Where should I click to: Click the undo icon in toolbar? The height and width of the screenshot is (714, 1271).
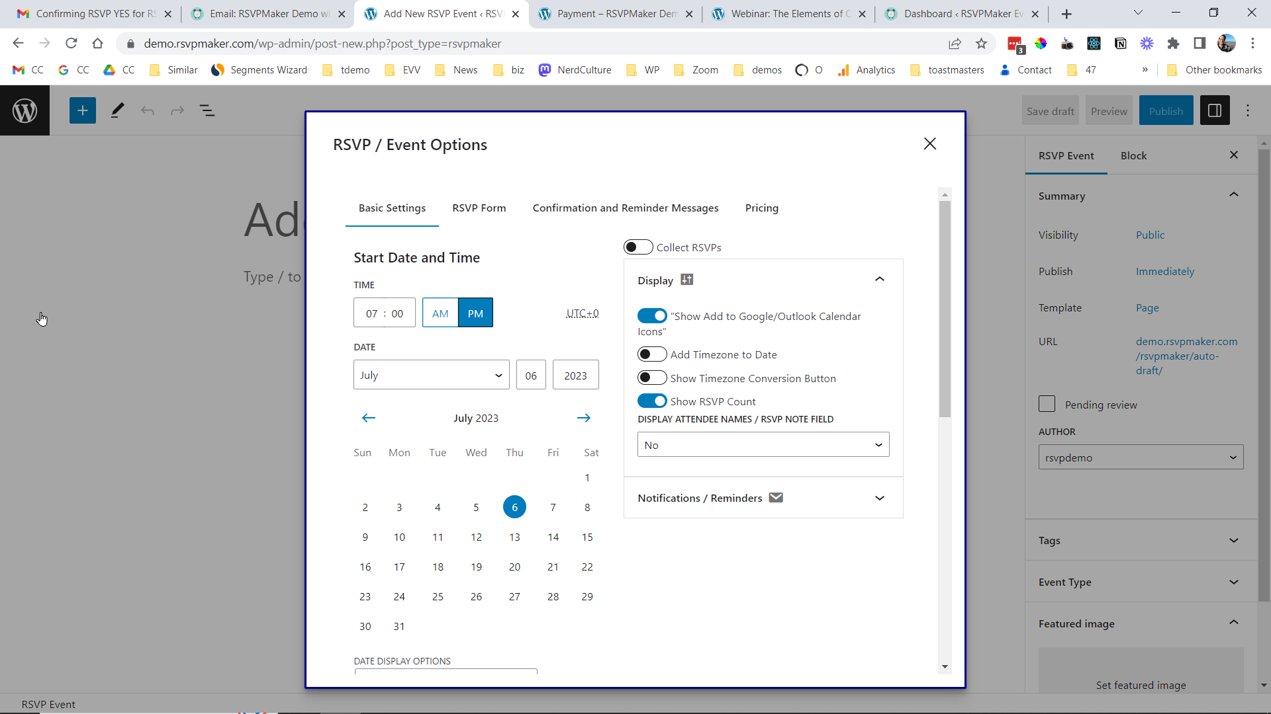147,110
